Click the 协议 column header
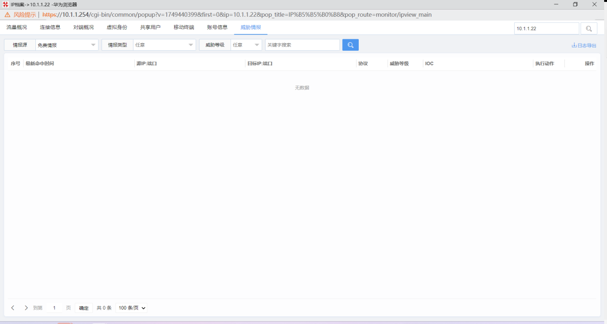 pyautogui.click(x=363, y=64)
